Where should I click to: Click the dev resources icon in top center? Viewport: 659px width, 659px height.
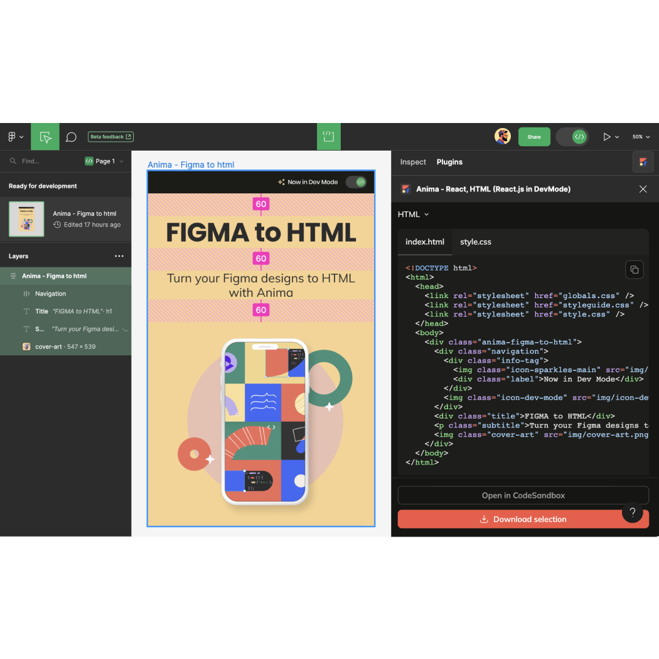tap(328, 137)
